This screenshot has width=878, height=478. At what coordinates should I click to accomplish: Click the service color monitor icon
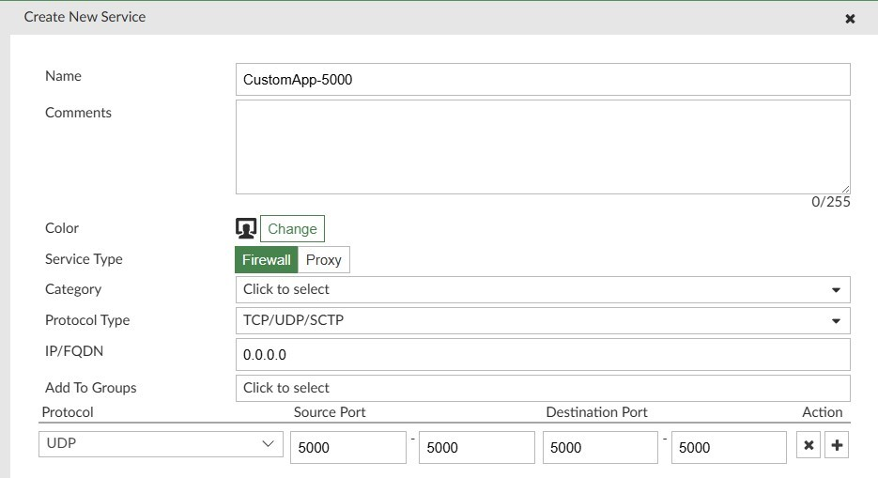point(246,228)
